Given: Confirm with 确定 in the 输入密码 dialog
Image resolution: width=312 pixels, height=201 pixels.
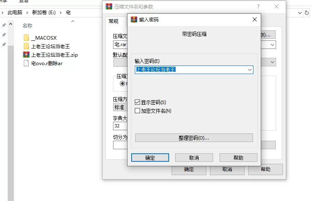Looking at the screenshot, I should (150, 158).
